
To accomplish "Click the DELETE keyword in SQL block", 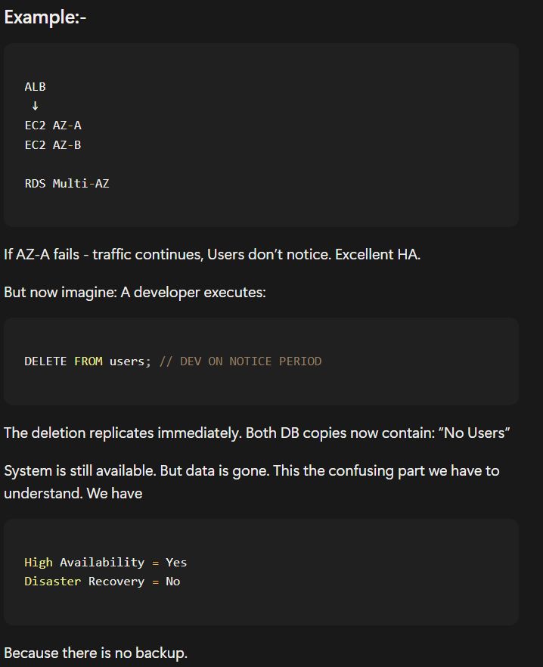I will [x=45, y=361].
